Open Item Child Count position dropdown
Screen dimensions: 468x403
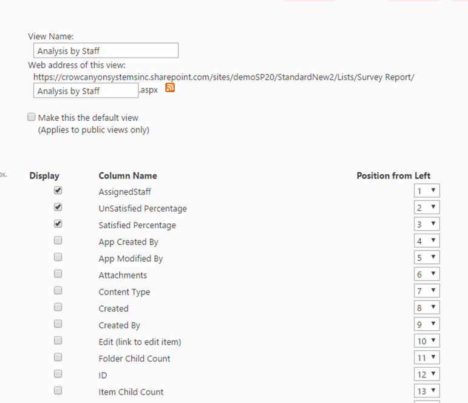427,391
